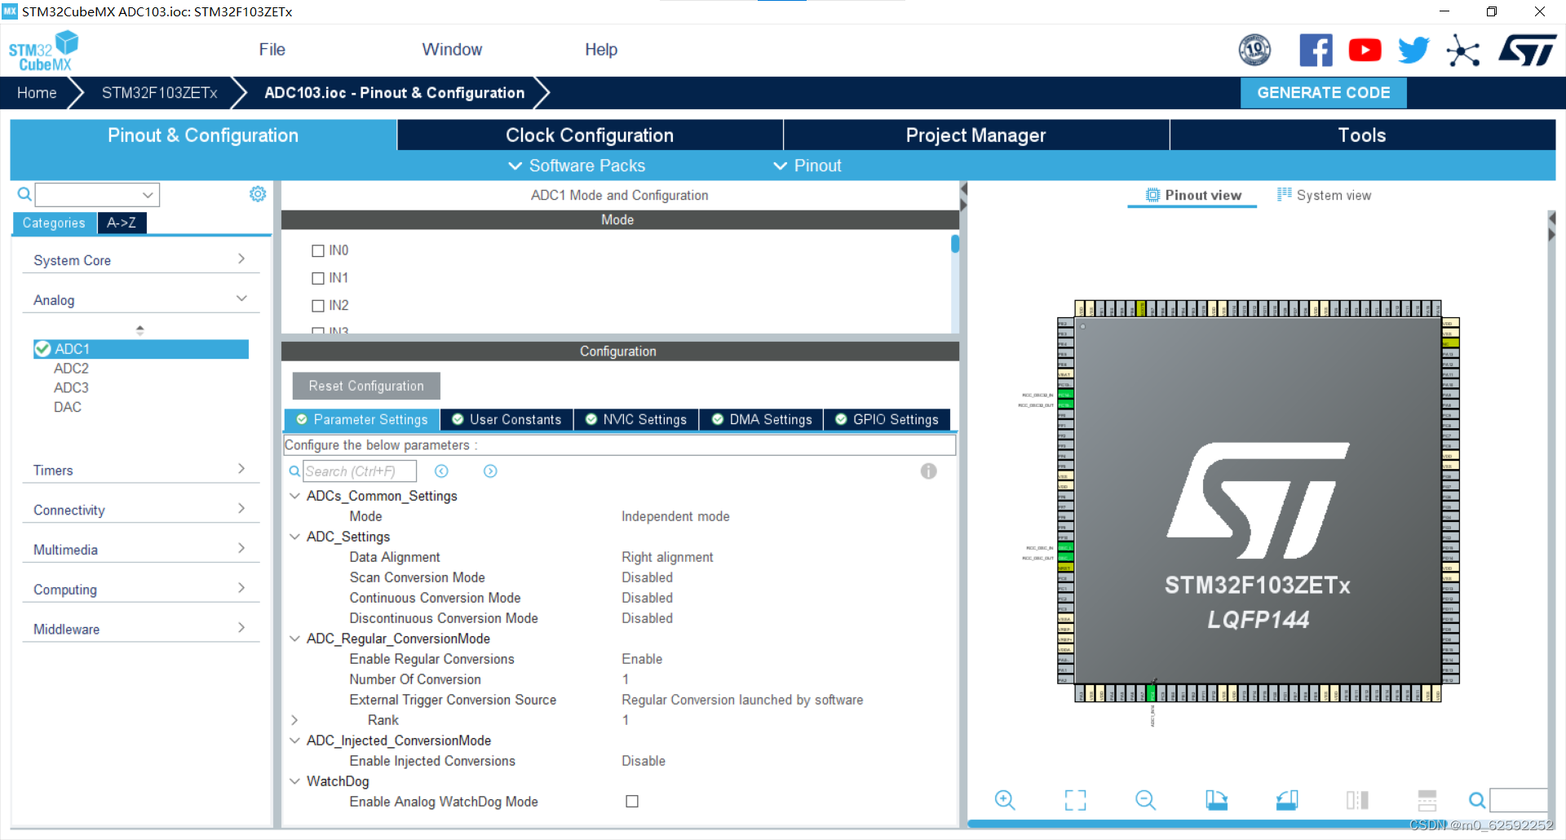
Task: Collapse ADC_Settings group
Action: (x=294, y=537)
